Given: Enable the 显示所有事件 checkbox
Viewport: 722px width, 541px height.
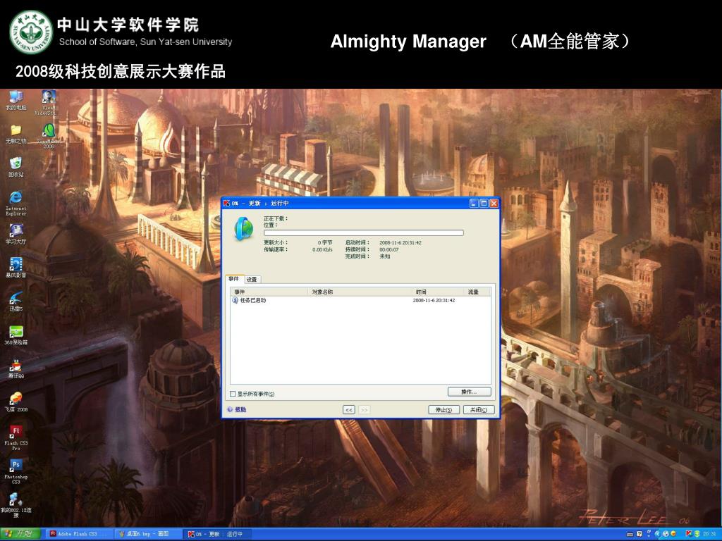Looking at the screenshot, I should pos(233,394).
